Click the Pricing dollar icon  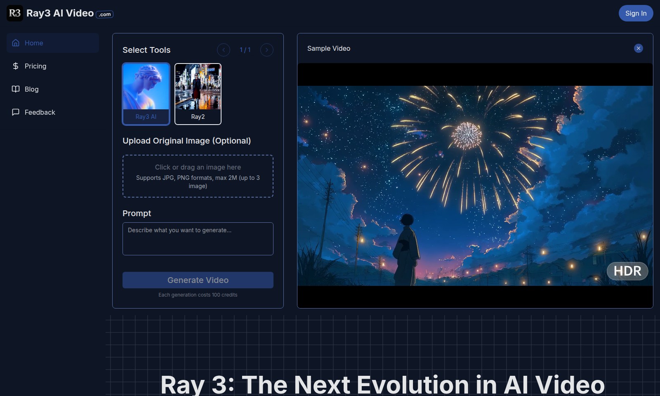coord(16,66)
